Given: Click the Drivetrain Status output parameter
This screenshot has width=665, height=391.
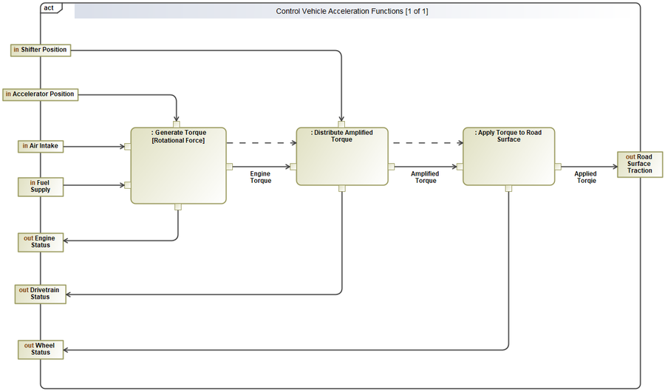Looking at the screenshot, I should coord(40,294).
